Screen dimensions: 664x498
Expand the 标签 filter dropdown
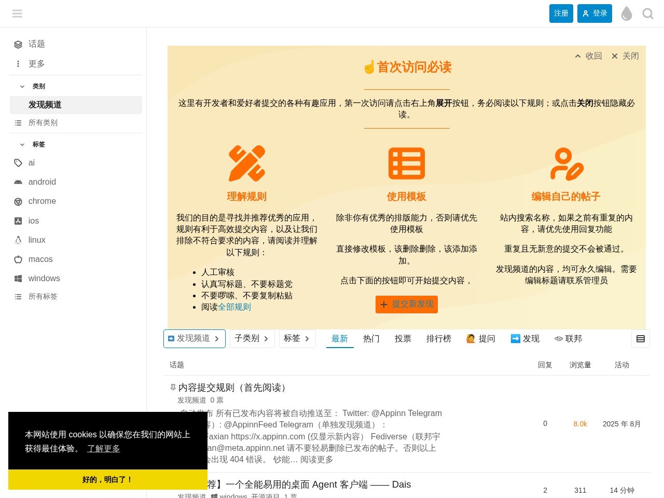coord(297,339)
